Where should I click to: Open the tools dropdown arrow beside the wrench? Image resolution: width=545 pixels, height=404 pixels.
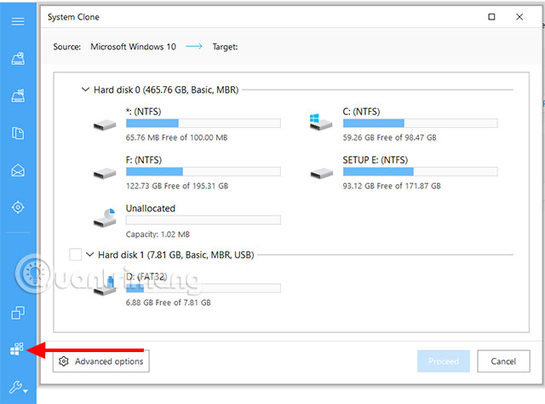[26, 391]
